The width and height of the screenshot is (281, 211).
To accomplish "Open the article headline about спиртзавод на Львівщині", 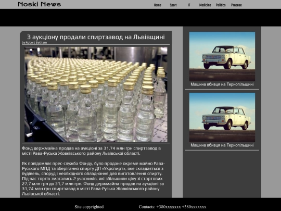I will [96, 37].
